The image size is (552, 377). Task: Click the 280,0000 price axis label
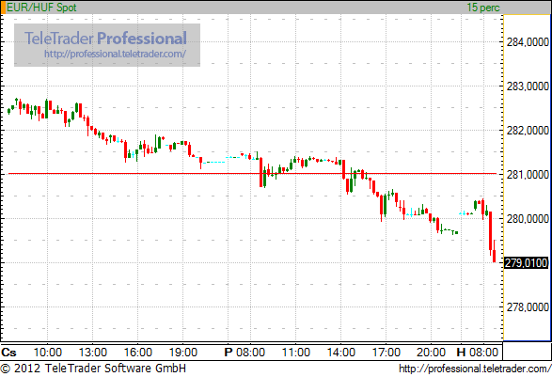pos(528,219)
